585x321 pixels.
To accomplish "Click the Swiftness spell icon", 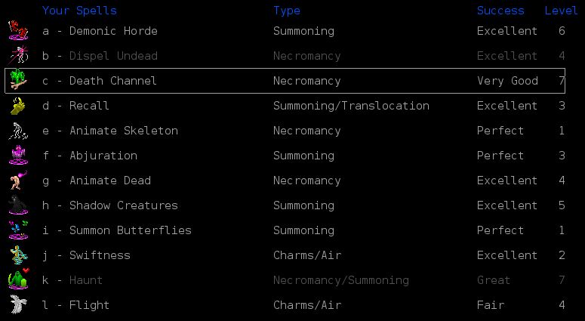I will click(x=17, y=255).
